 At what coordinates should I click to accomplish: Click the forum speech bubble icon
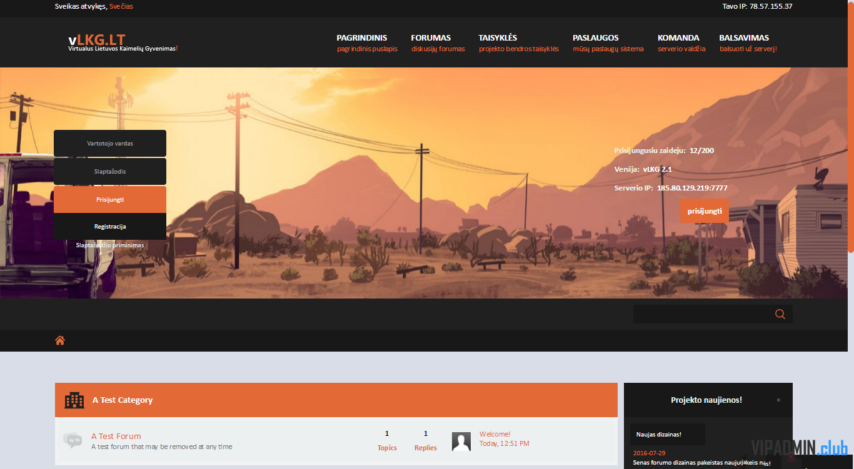coord(73,440)
